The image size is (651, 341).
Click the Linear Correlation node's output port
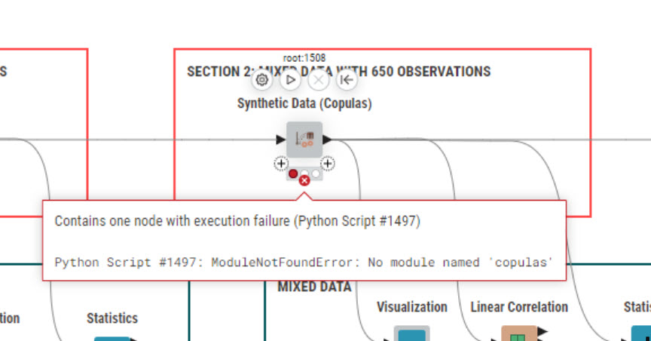point(542,331)
